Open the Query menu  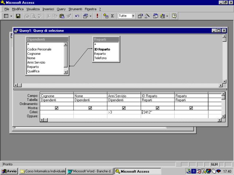(61, 9)
